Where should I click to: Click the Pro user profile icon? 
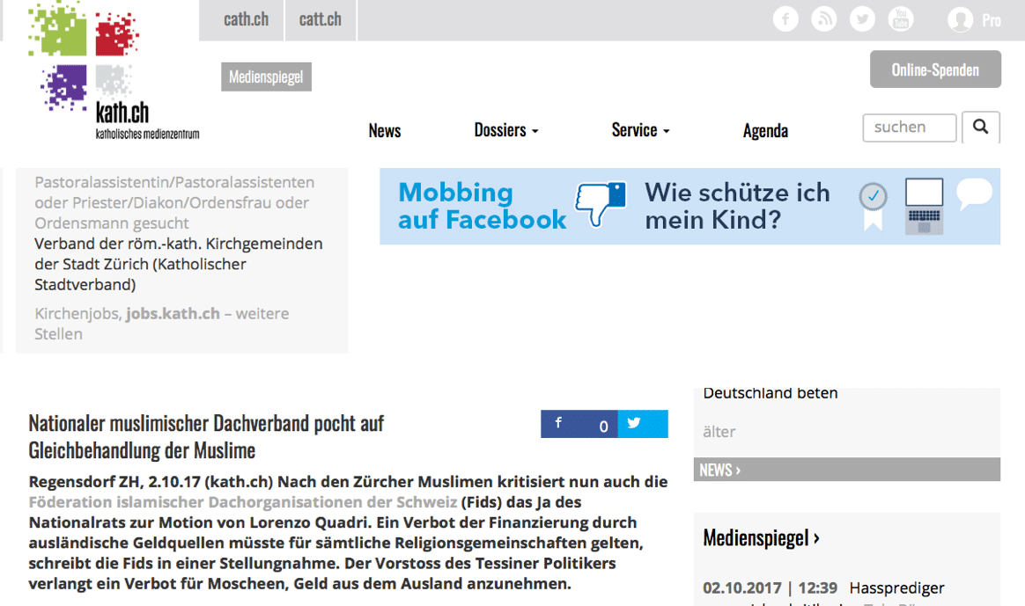[961, 19]
